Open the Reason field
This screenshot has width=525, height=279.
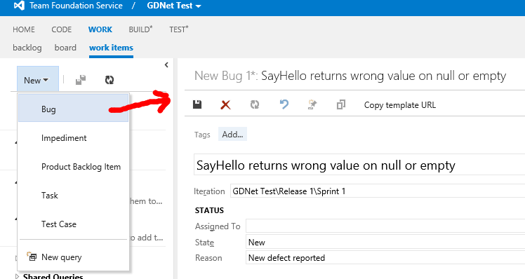(x=385, y=257)
